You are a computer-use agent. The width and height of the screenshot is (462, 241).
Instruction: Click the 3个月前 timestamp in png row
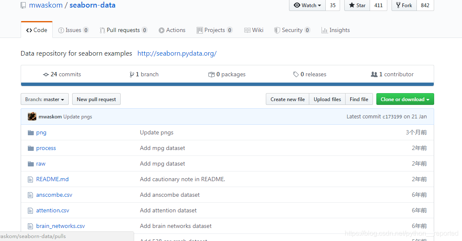pyautogui.click(x=416, y=132)
